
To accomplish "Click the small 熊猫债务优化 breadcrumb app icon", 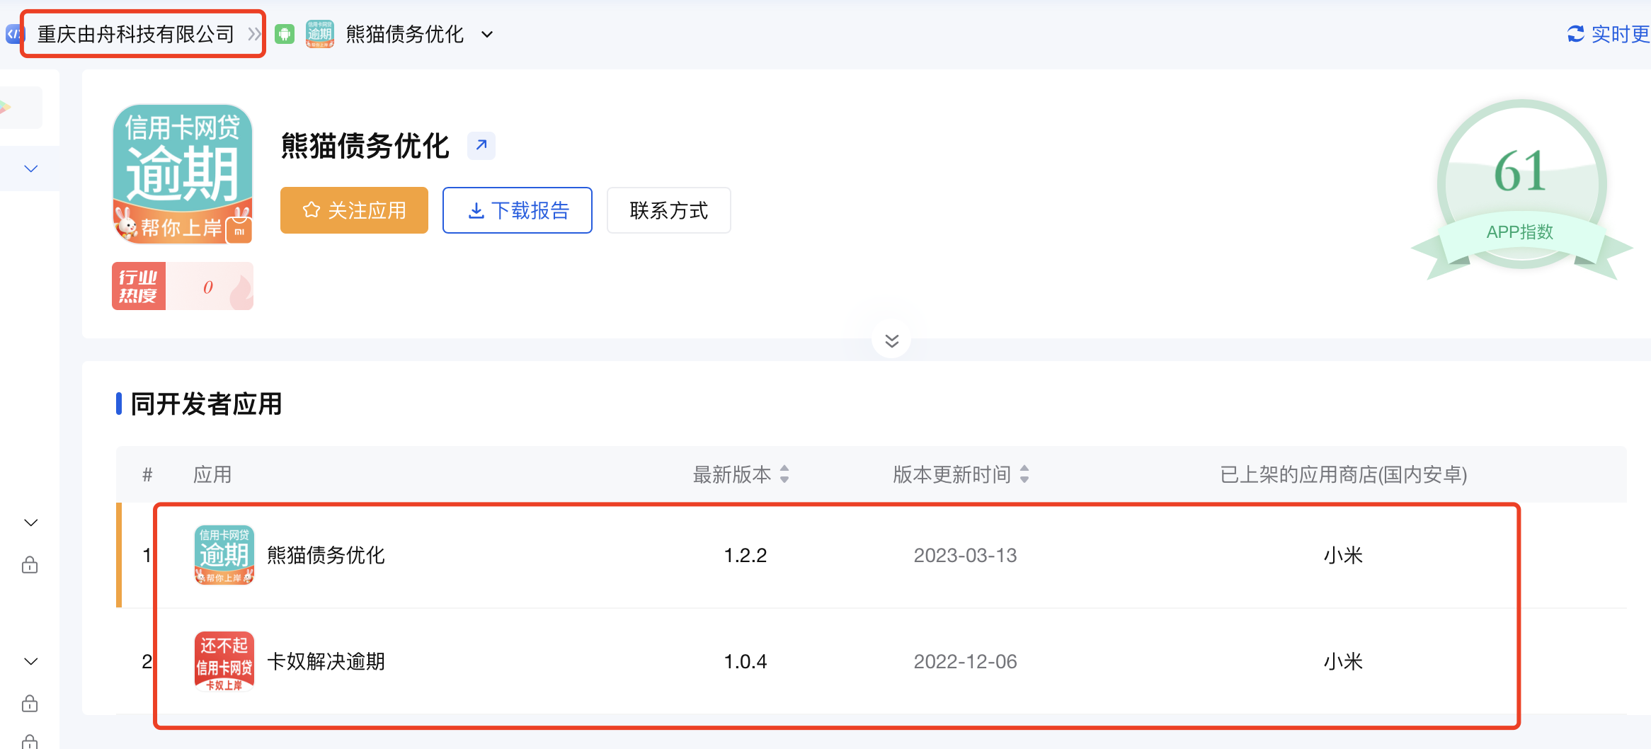I will (x=320, y=34).
